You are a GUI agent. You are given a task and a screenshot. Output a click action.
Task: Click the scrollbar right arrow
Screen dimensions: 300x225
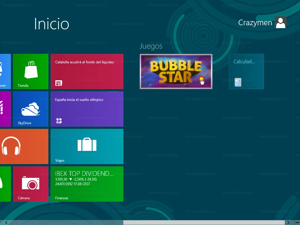(288, 223)
